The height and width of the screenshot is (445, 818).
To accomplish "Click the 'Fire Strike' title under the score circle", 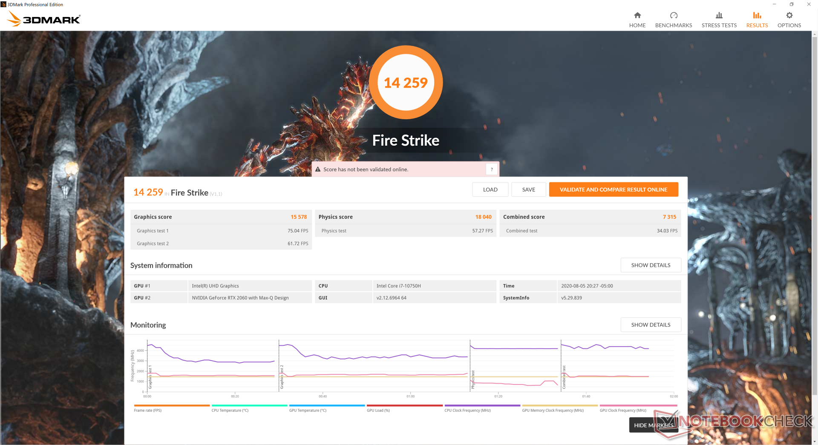I will 406,141.
